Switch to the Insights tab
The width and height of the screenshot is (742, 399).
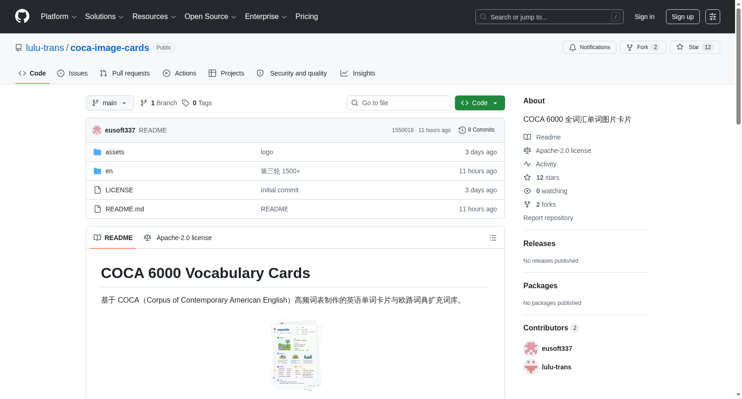(358, 73)
